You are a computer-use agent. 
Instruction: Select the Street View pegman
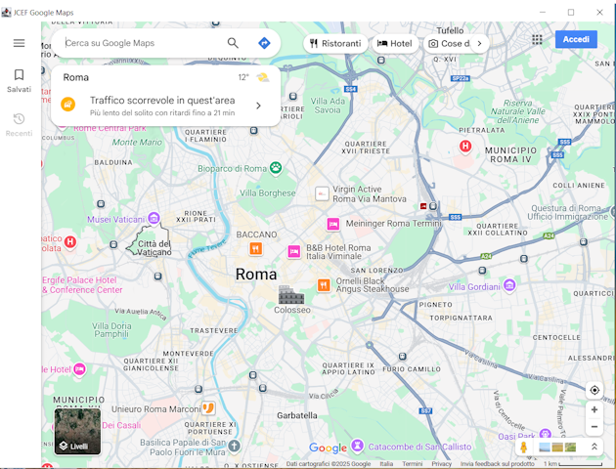524,448
